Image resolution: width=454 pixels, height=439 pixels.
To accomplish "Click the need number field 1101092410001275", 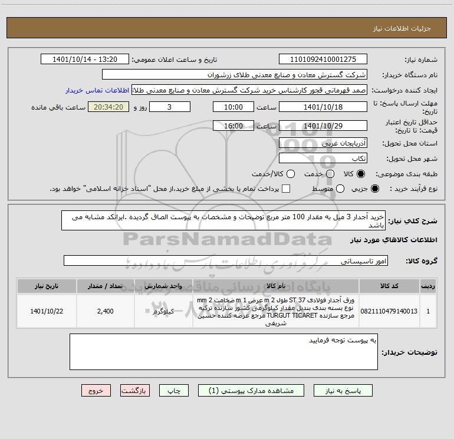I will tap(323, 59).
